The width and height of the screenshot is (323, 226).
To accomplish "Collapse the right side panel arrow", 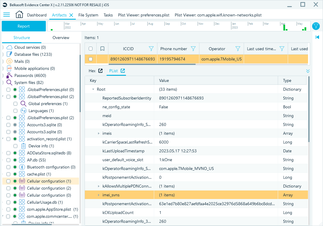I will pos(317,37).
